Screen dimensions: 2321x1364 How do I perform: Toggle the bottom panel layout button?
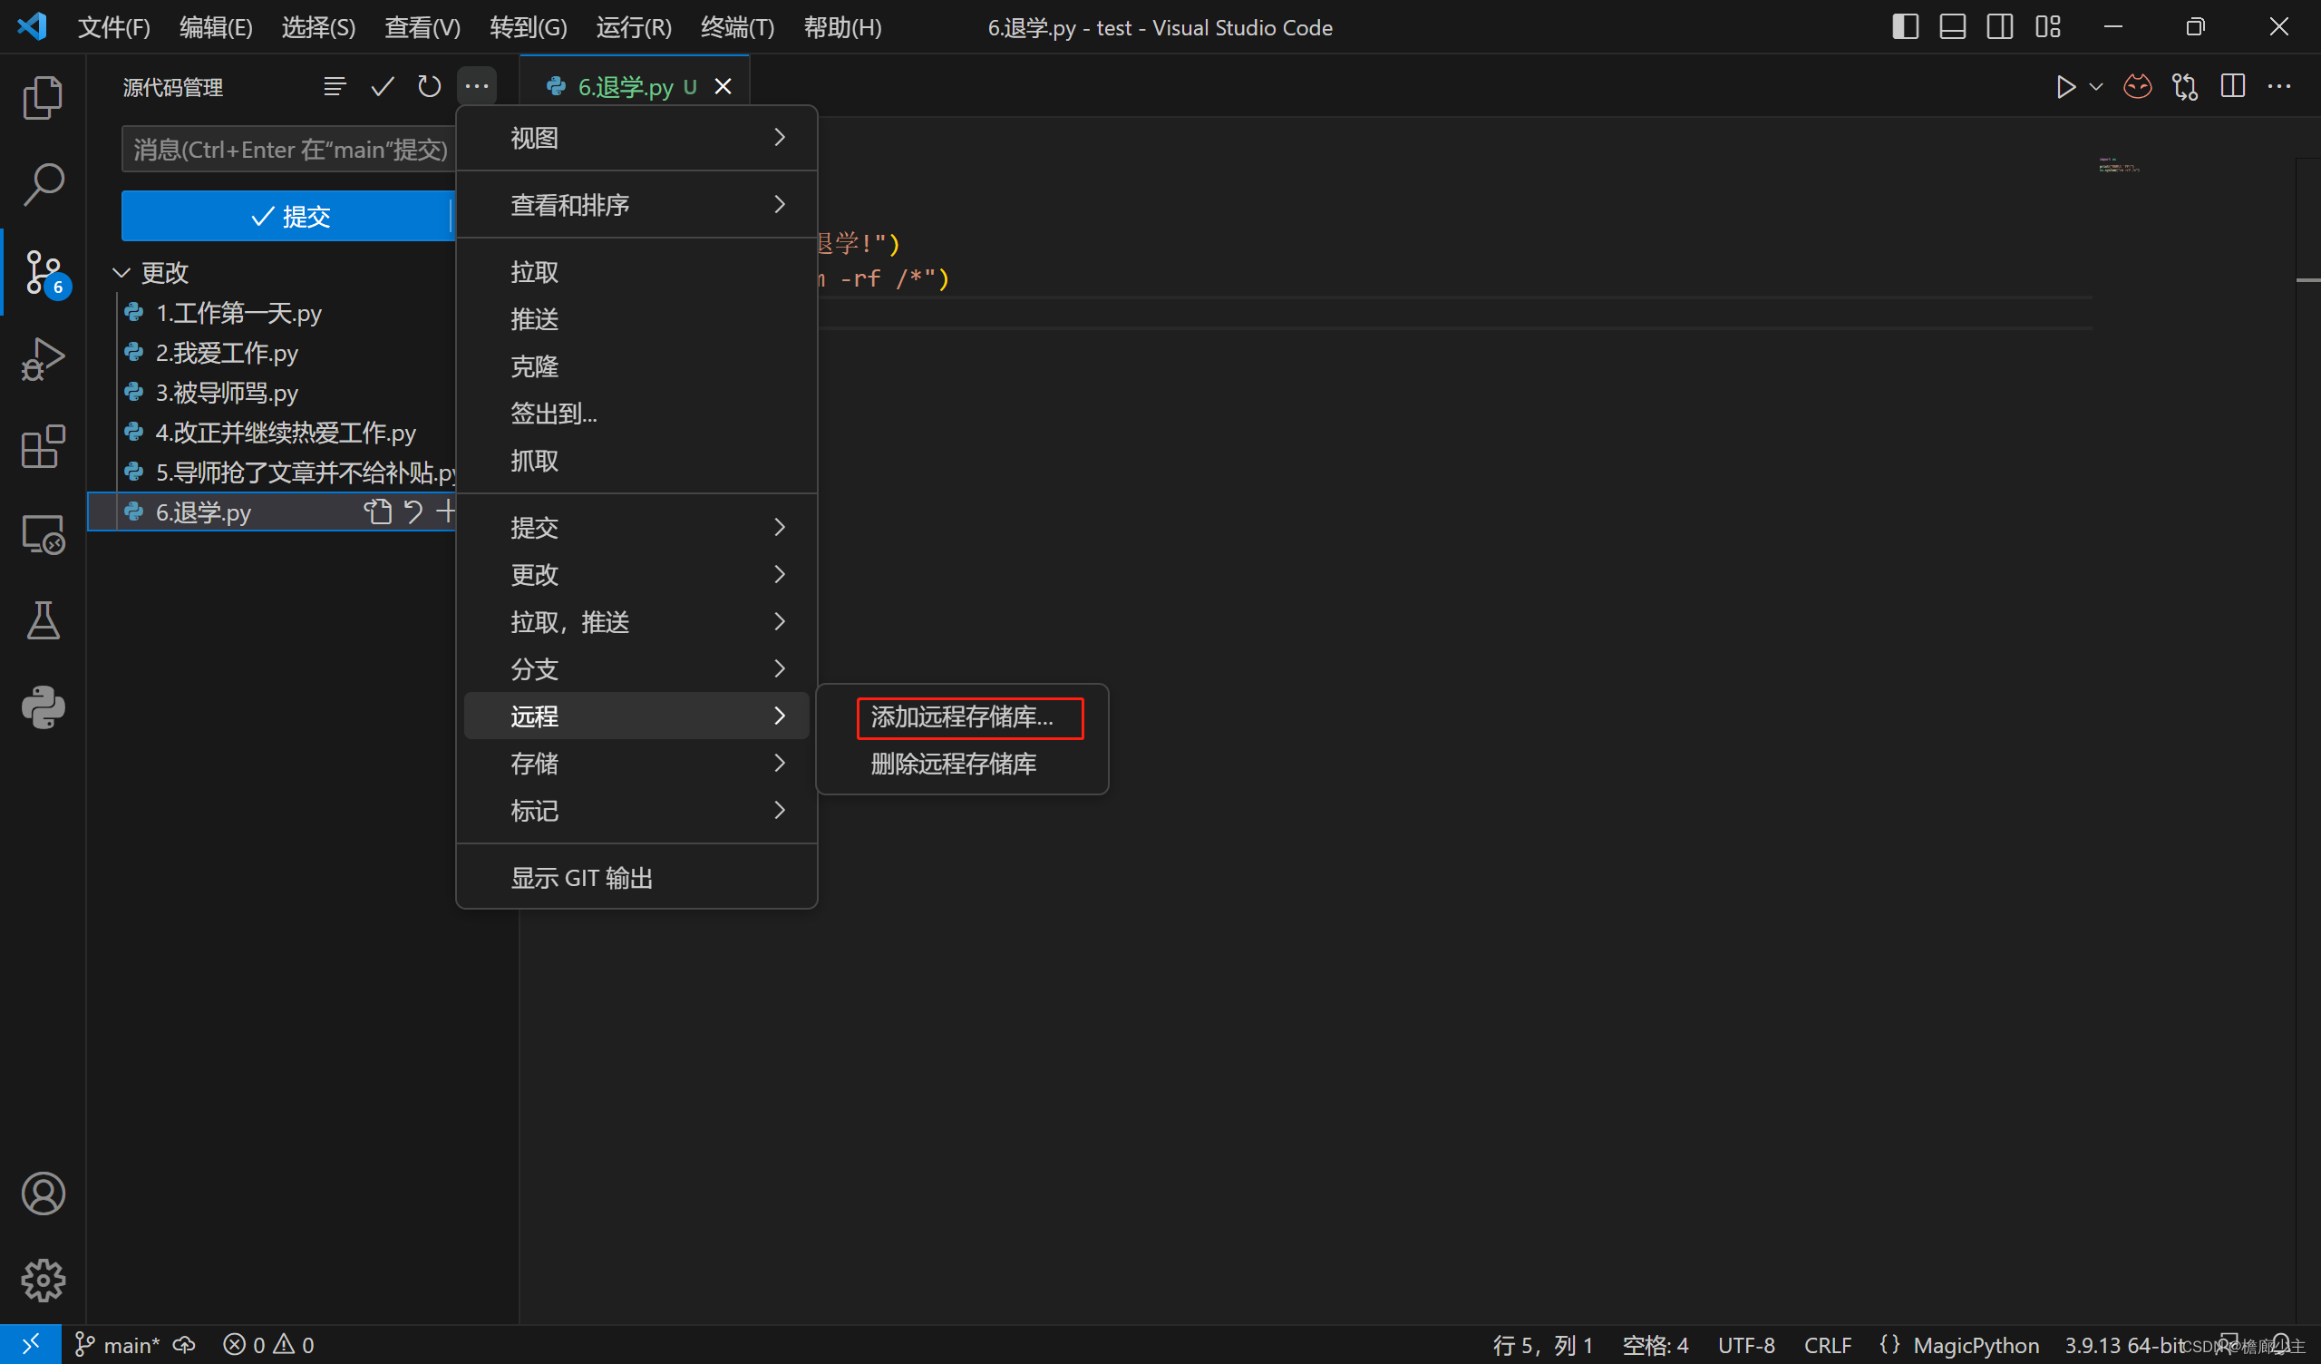coord(1953,26)
